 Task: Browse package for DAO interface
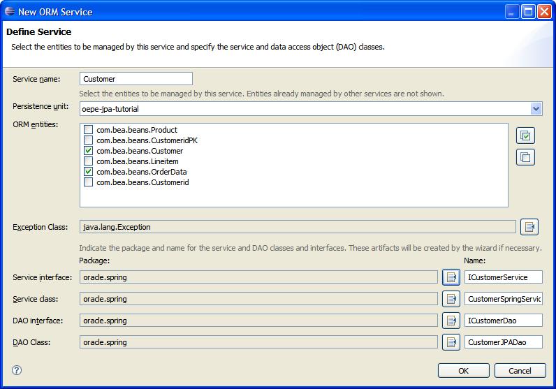pyautogui.click(x=451, y=321)
